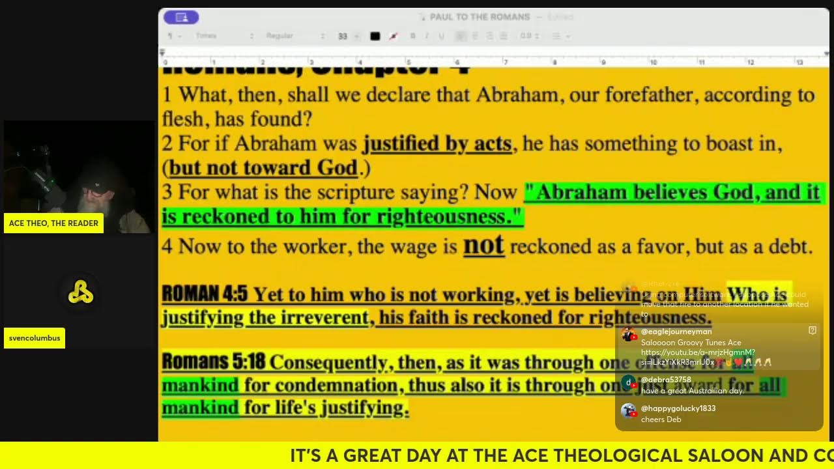Viewport: 834px width, 469px height.
Task: Open the line spacing dropdown
Action: (529, 36)
